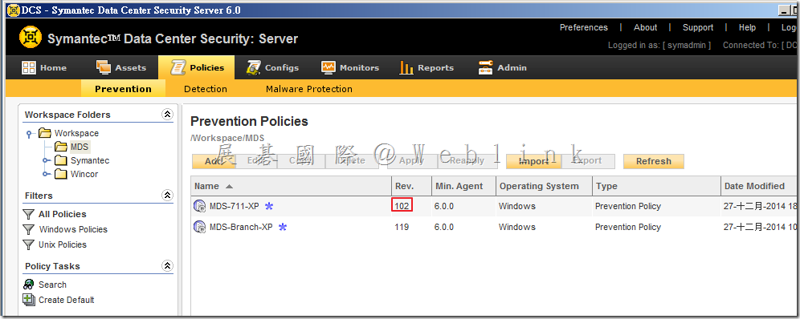Open the policy Search task
800x319 pixels.
pyautogui.click(x=52, y=285)
